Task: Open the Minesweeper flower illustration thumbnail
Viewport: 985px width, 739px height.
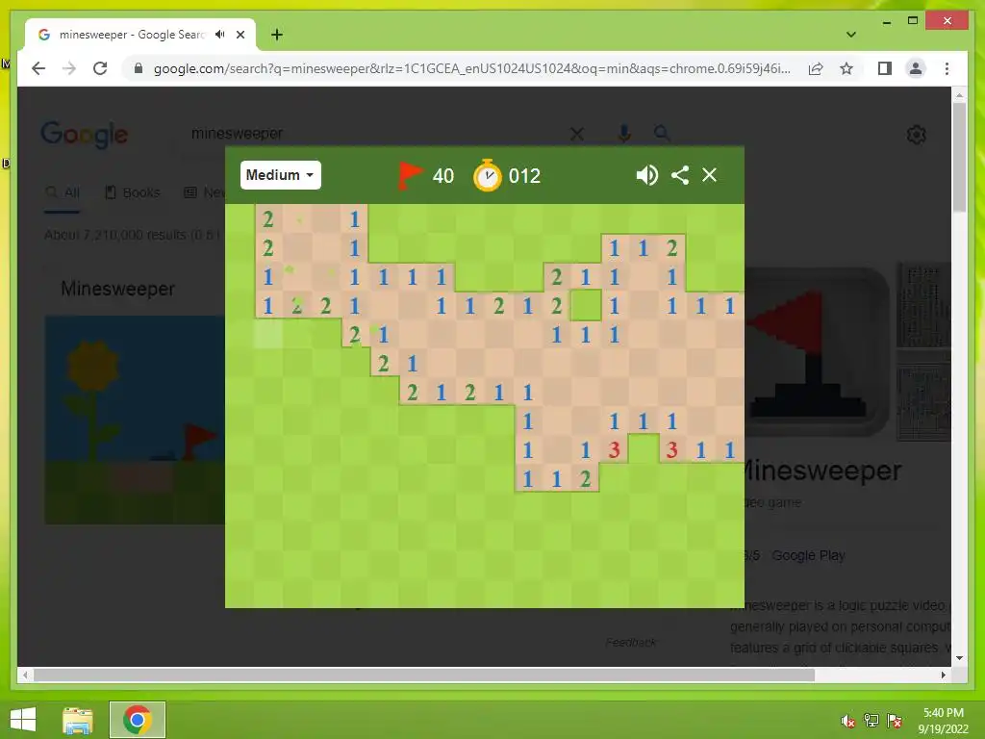Action: pyautogui.click(x=135, y=420)
